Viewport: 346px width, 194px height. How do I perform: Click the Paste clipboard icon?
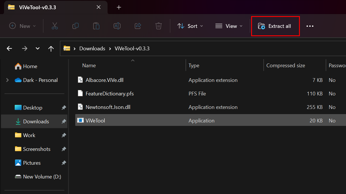point(96,26)
